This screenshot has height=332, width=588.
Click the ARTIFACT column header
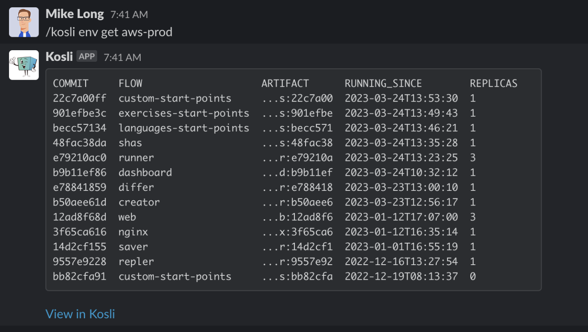point(285,83)
